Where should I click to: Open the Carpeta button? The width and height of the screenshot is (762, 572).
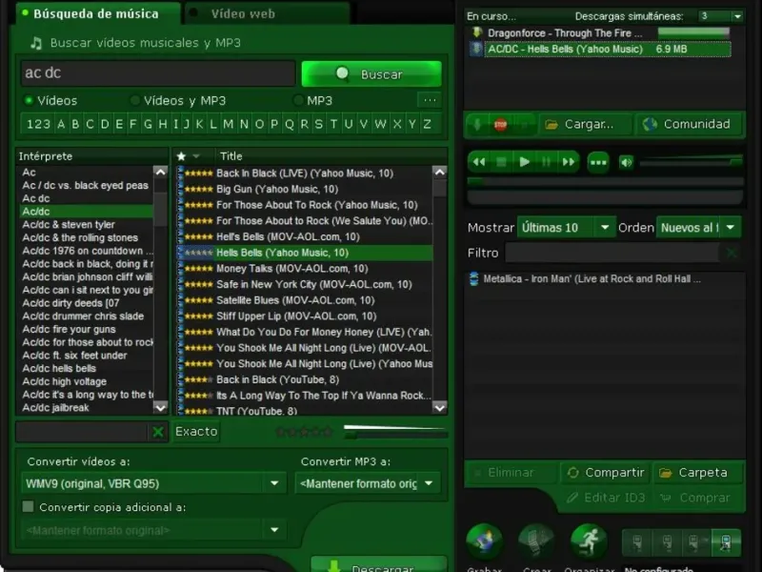pyautogui.click(x=698, y=472)
